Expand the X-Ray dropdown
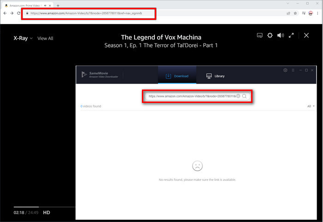This screenshot has height=222, width=323. [23, 38]
